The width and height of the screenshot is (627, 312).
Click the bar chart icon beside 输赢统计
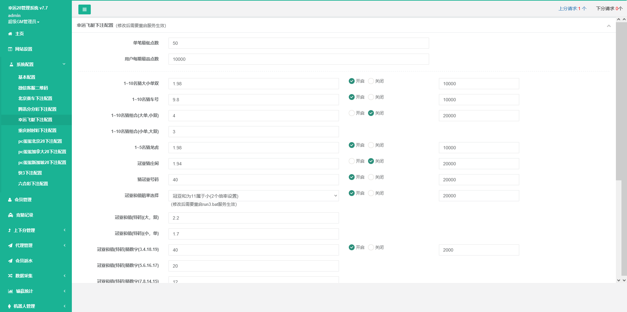click(10, 291)
